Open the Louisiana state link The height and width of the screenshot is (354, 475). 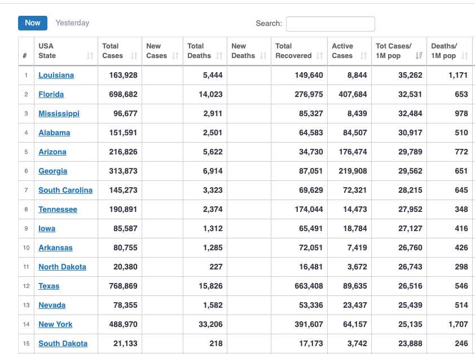click(x=56, y=75)
